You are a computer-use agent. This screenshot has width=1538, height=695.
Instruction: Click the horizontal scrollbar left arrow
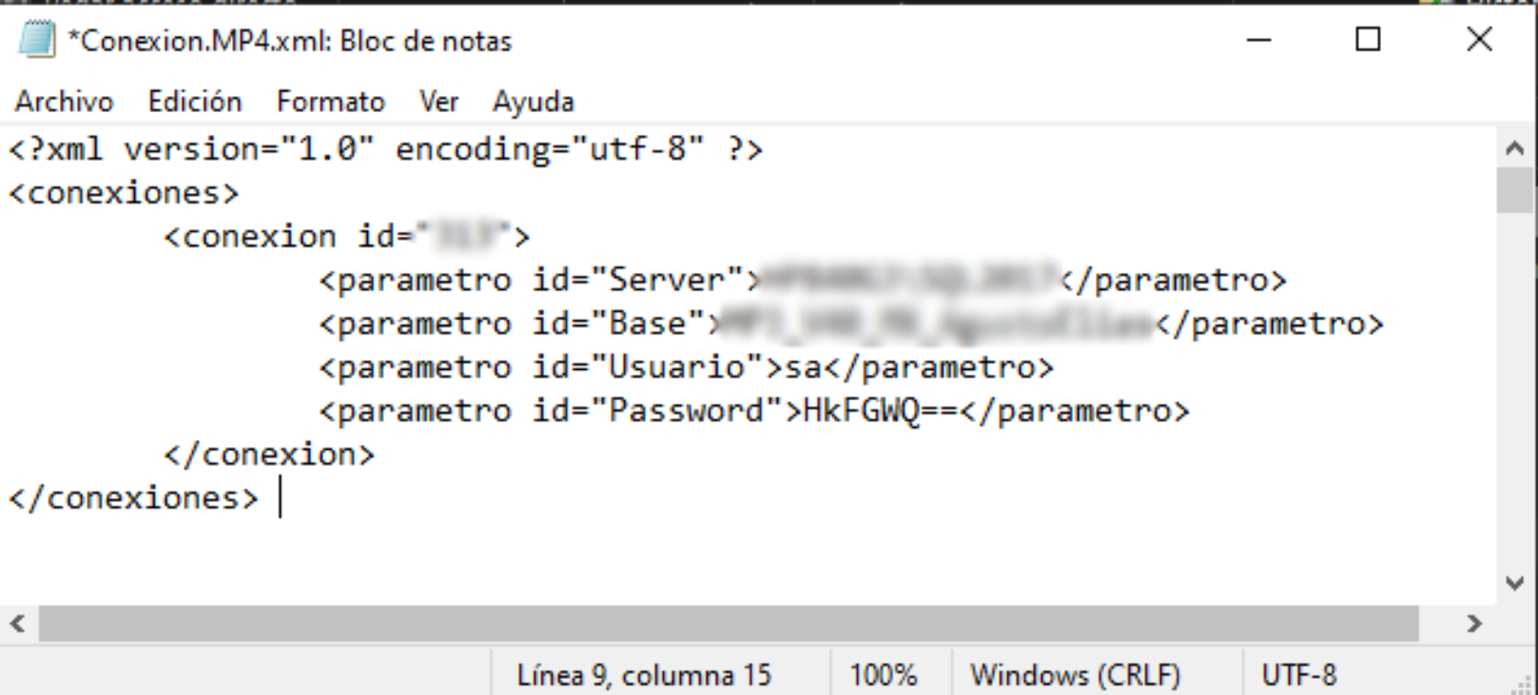(x=17, y=624)
